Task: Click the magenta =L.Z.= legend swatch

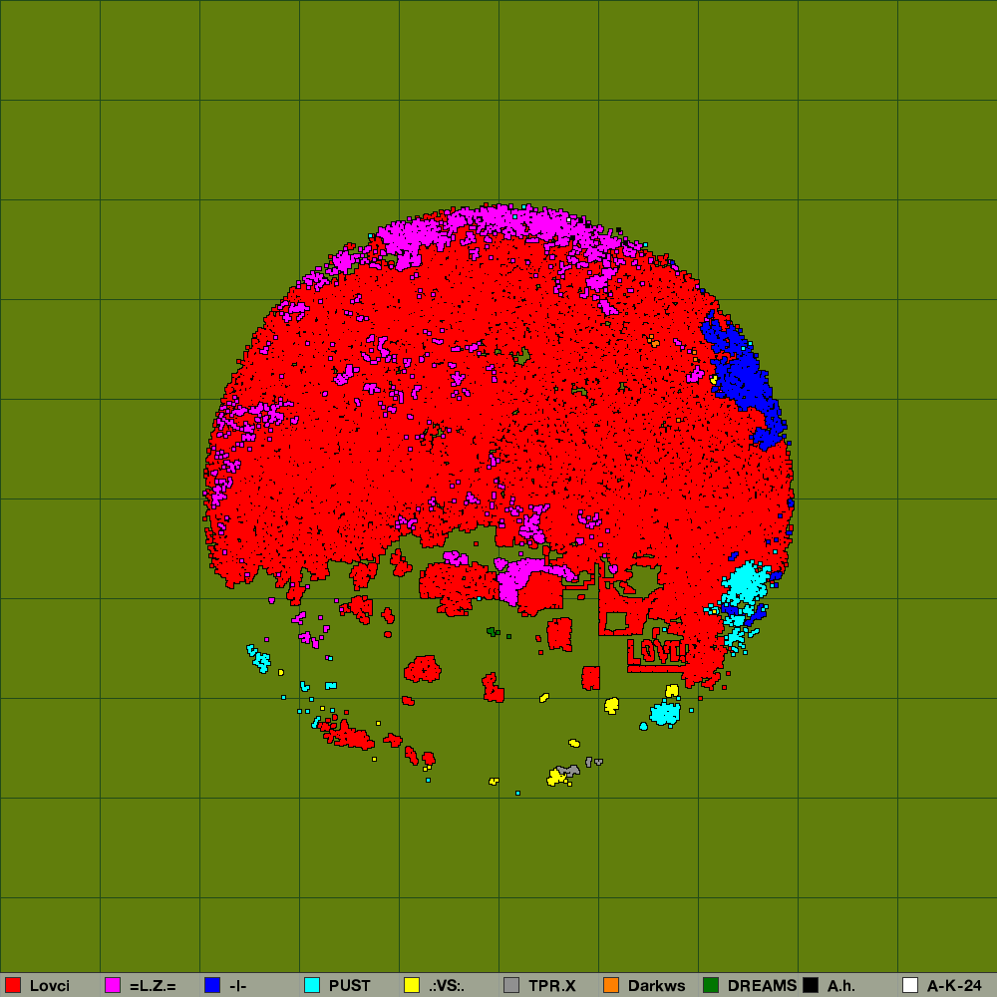Action: point(113,985)
